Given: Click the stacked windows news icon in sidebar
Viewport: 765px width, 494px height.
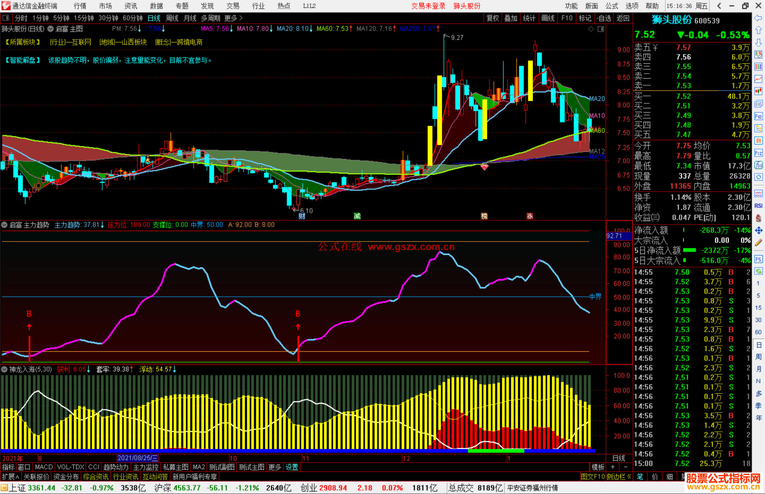Looking at the screenshot, I should (x=758, y=104).
